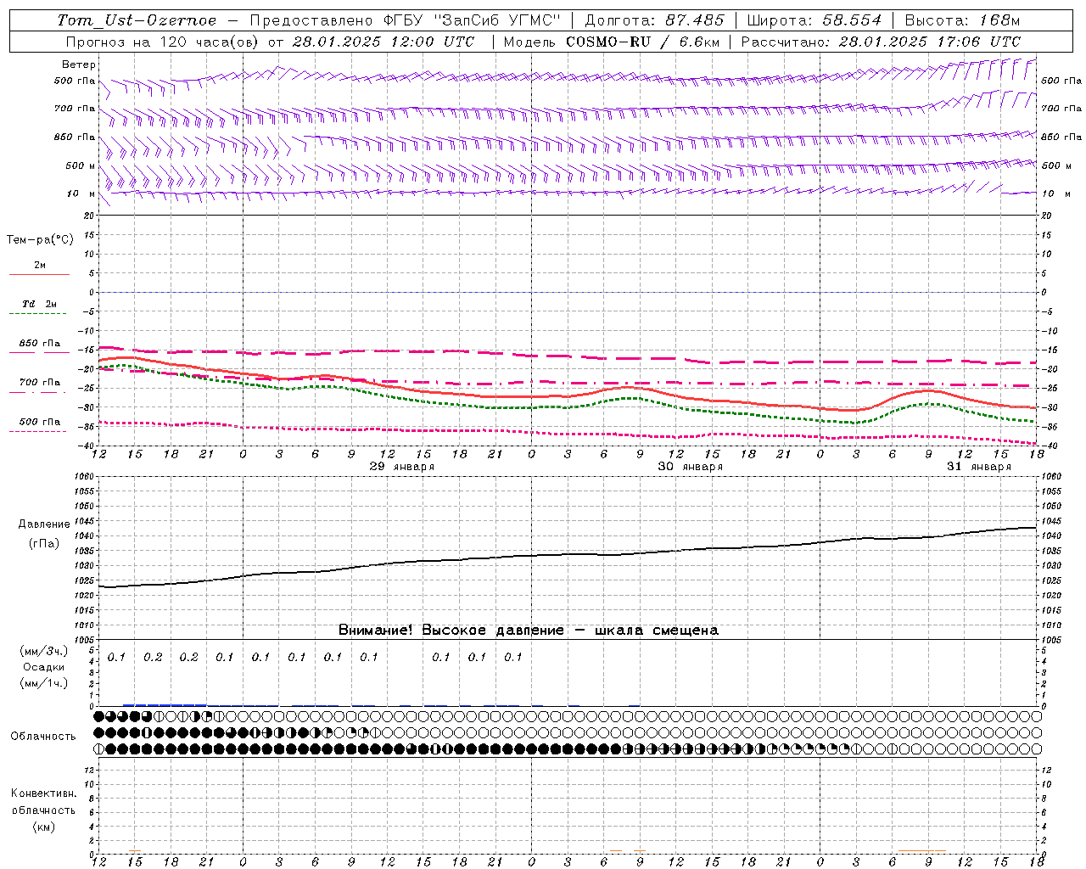
Task: Click the Ветер panel label
Action: point(78,64)
